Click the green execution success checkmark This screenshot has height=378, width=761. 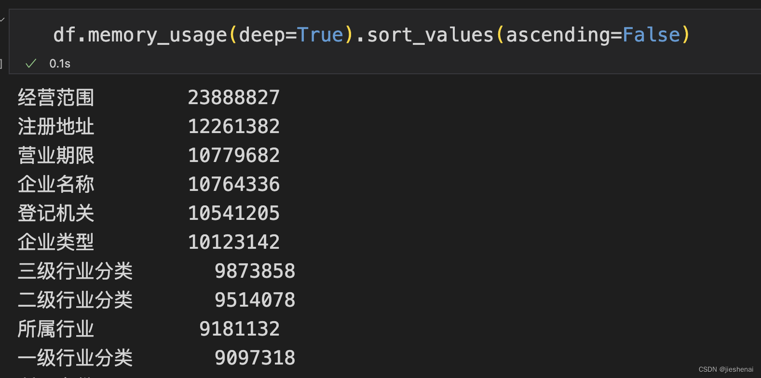pyautogui.click(x=31, y=64)
